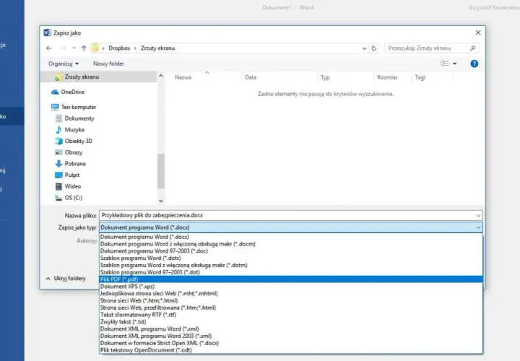Image resolution: width=520 pixels, height=361 pixels.
Task: Select Dokument XML programu Word 2003
Action: click(x=291, y=336)
